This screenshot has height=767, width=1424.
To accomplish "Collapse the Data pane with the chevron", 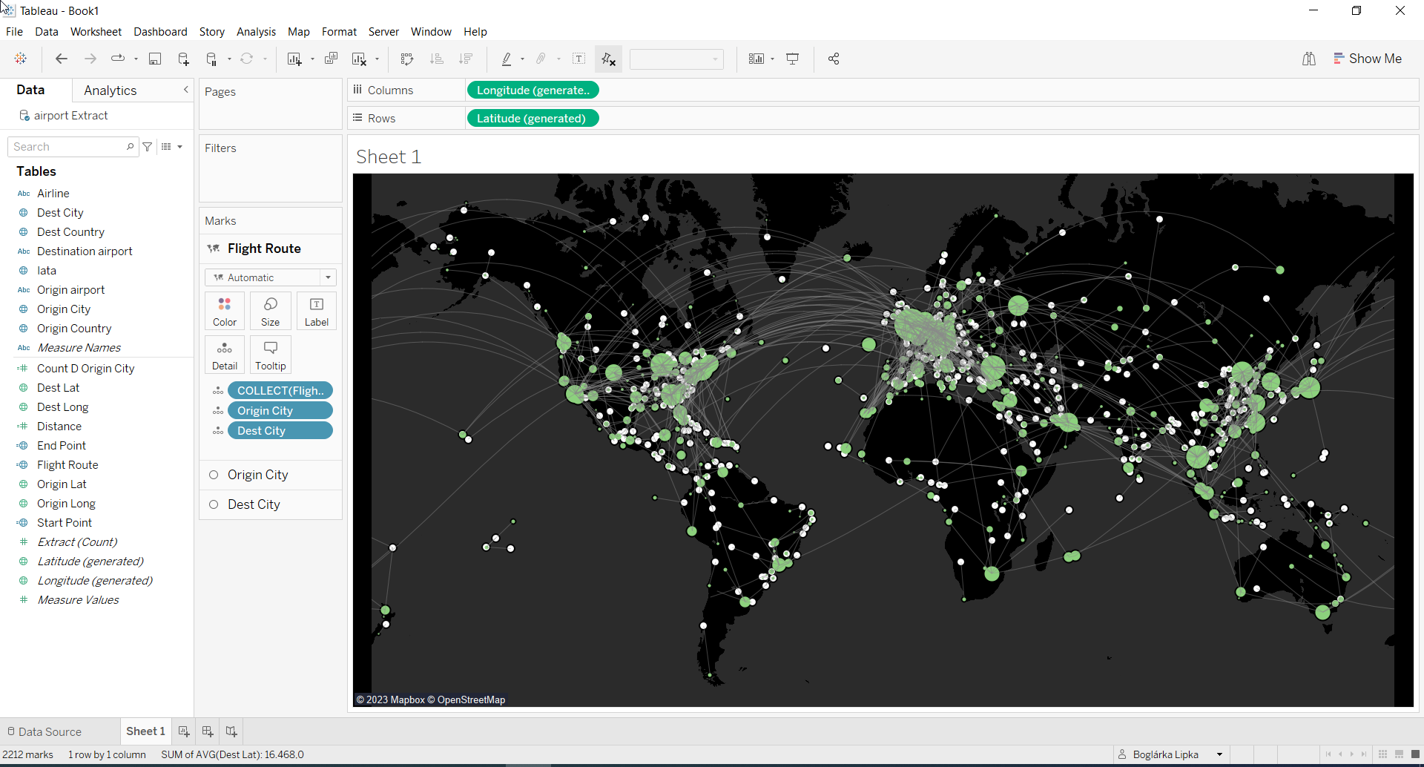I will 185,90.
